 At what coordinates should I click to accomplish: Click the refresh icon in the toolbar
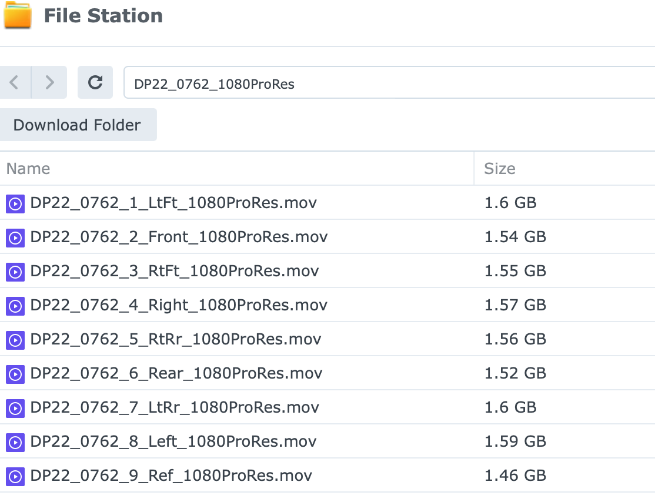(95, 82)
